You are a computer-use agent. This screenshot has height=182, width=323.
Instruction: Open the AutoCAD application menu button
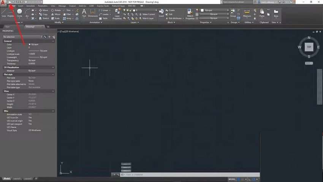(3, 3)
